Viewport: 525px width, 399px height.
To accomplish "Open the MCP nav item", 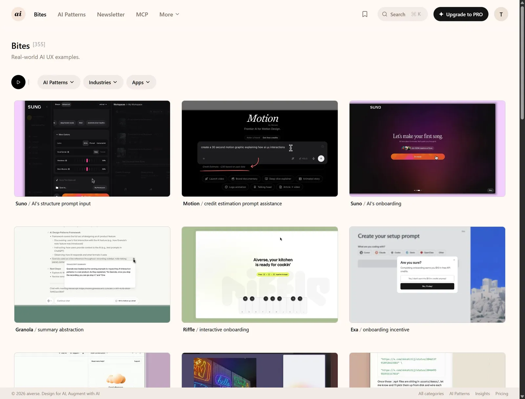I will pos(142,14).
